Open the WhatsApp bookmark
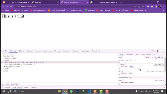The height and width of the screenshot is (94, 167). coord(90,10)
